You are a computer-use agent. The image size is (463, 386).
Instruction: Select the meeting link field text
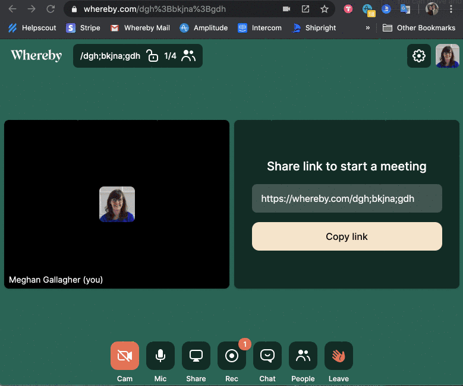tap(347, 198)
